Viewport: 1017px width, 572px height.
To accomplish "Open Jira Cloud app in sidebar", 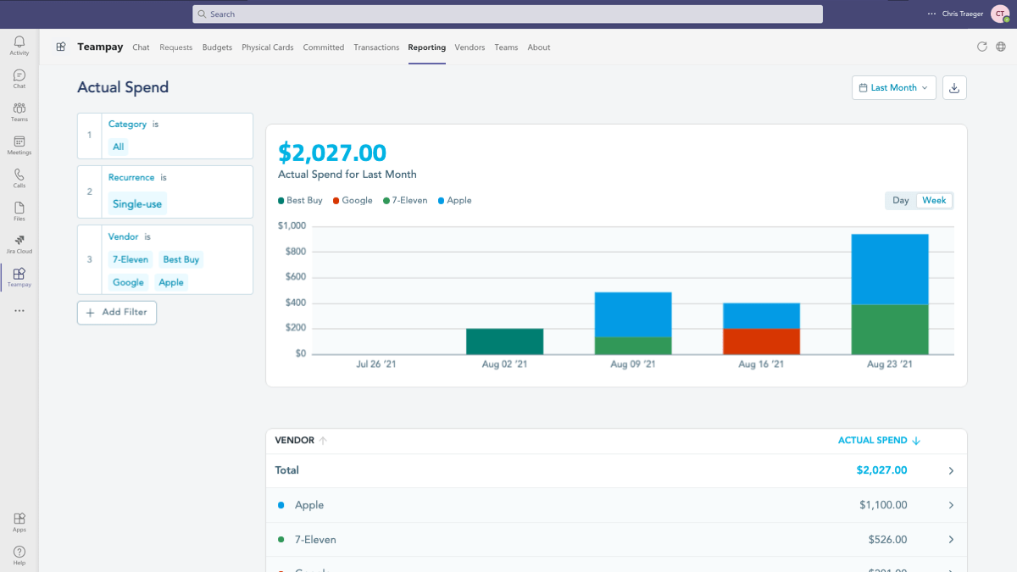I will [x=19, y=244].
